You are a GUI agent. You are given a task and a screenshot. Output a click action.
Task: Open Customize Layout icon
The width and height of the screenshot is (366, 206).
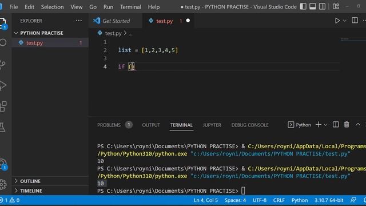pyautogui.click(x=336, y=6)
